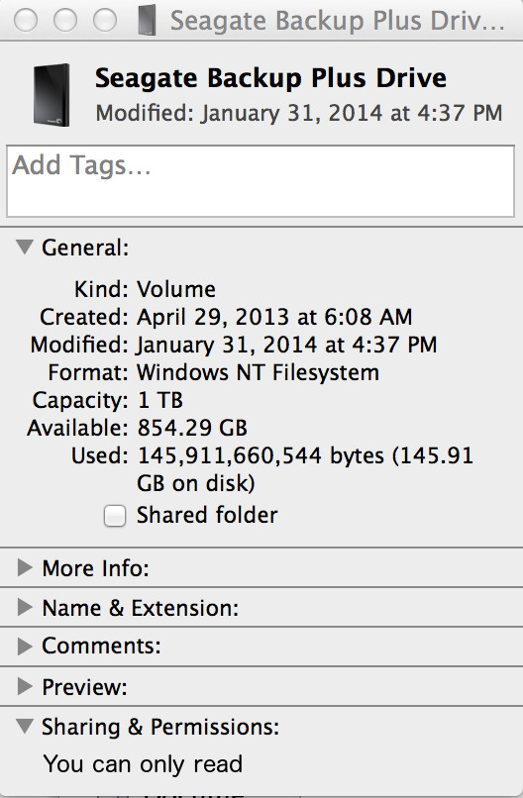Click the Used value '145,911,660,544 bytes'

coord(261,456)
